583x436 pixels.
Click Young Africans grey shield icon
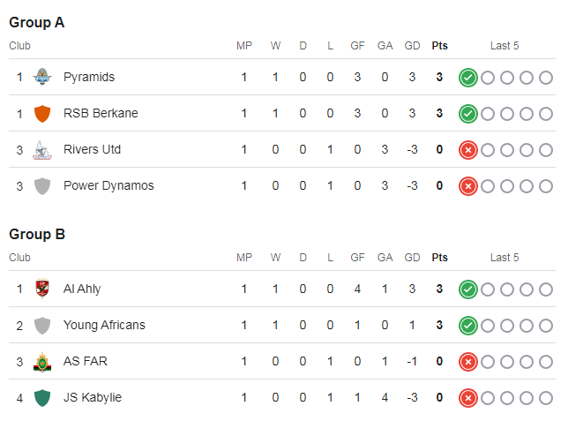(x=41, y=326)
